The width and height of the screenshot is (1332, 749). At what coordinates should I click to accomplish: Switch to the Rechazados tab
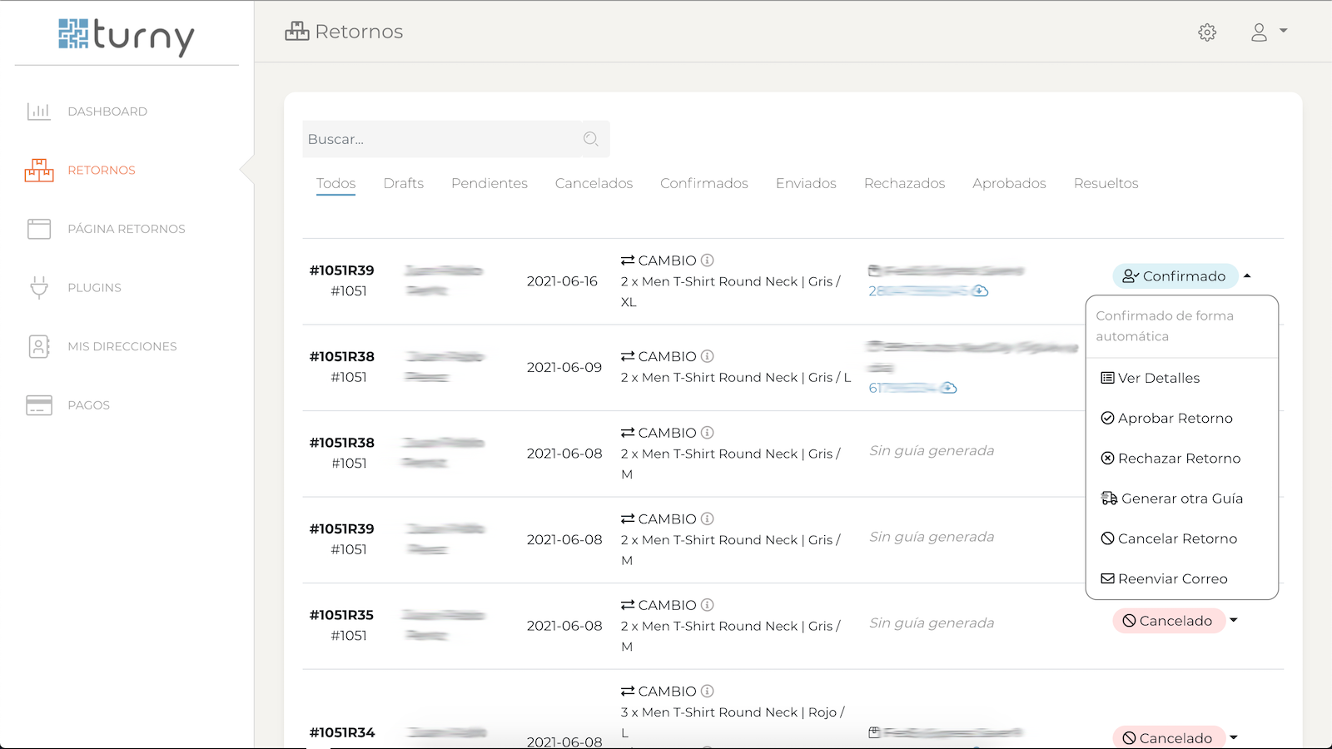[x=904, y=183]
